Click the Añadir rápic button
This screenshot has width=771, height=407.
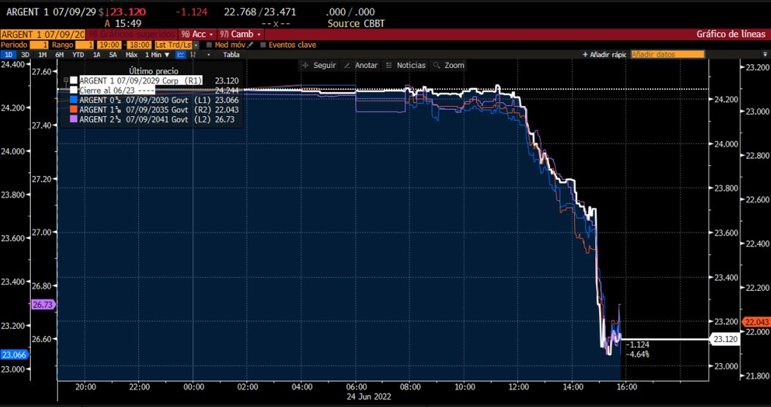click(604, 55)
